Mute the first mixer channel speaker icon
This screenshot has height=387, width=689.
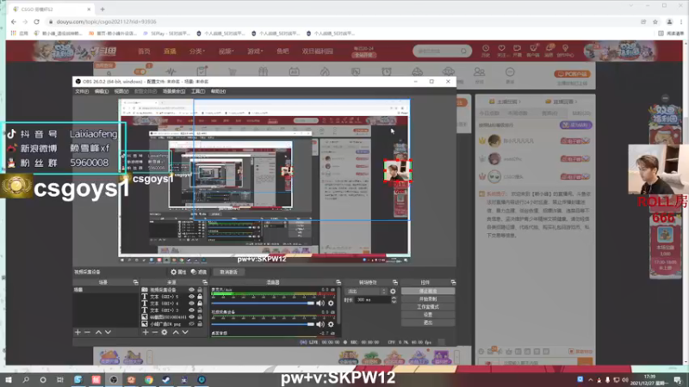pyautogui.click(x=320, y=304)
